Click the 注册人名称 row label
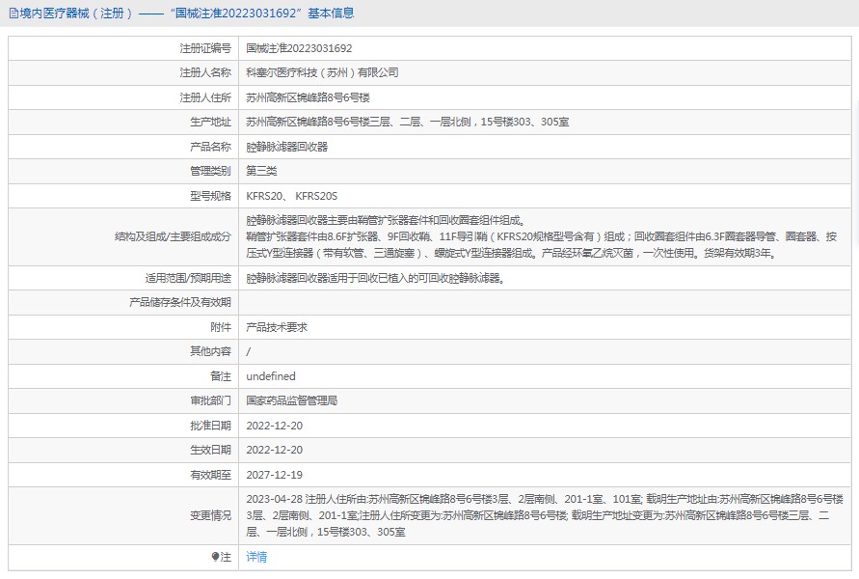 coord(205,72)
